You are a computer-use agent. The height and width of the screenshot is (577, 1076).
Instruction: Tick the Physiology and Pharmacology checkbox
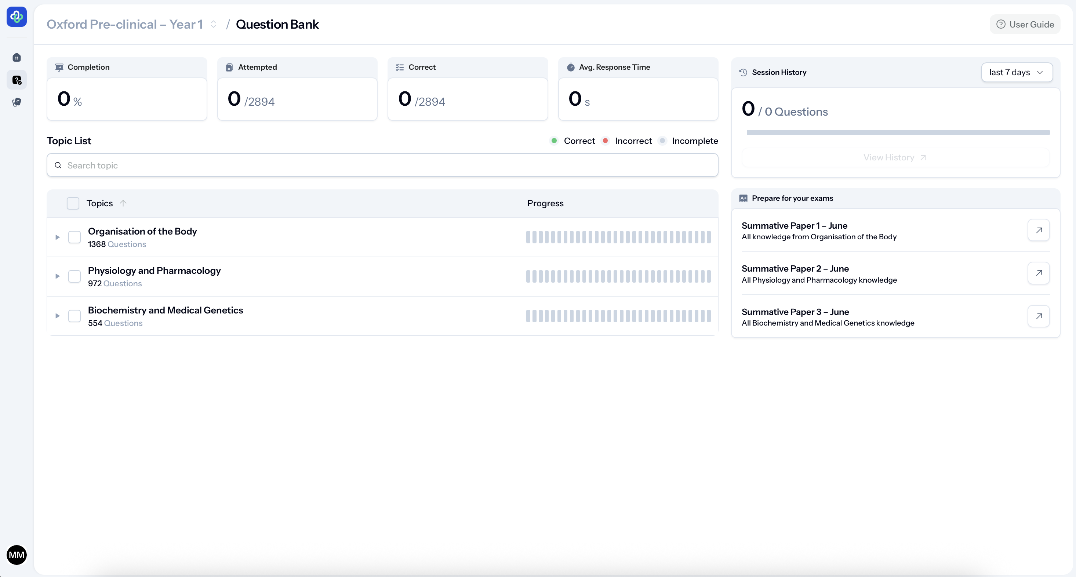pyautogui.click(x=74, y=276)
